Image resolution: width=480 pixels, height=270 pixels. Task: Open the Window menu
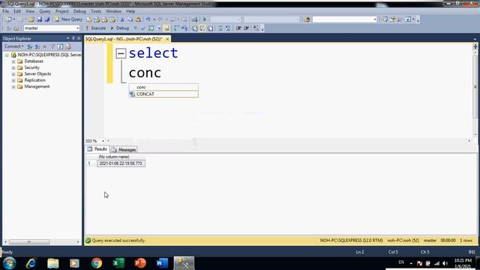click(x=113, y=11)
